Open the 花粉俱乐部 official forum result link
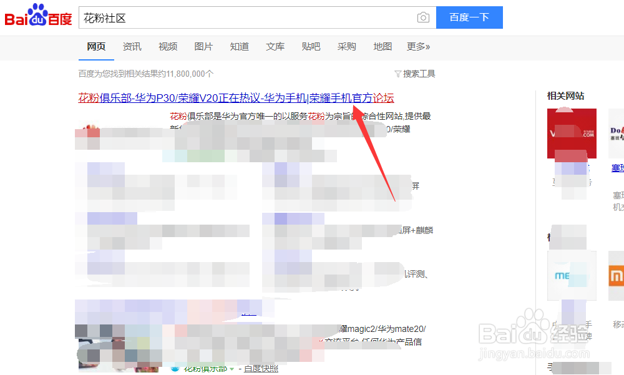This screenshot has width=624, height=375. (236, 98)
